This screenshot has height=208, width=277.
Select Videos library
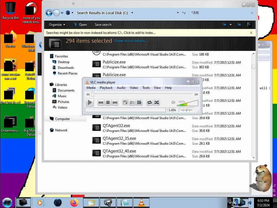coord(62,107)
